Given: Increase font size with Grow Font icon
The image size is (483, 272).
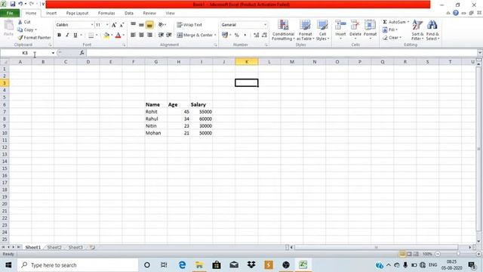Looking at the screenshot, I should click(114, 25).
